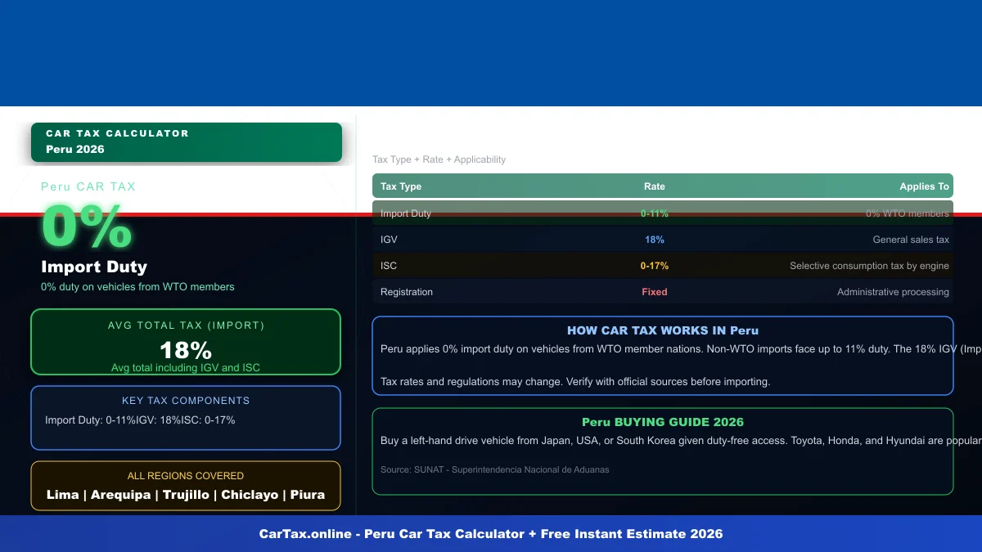Click the 18% average total tax value
Screen dimensions: 982x552
click(x=186, y=350)
